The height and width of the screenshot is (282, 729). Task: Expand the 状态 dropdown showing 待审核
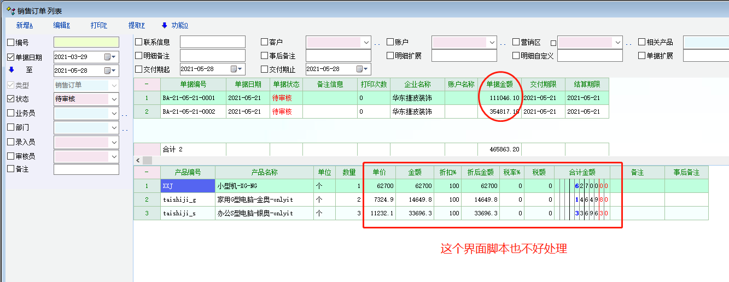[114, 99]
